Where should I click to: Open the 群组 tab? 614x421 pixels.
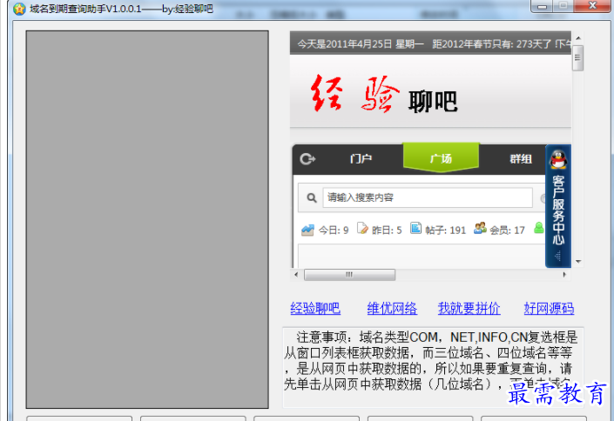pyautogui.click(x=521, y=159)
